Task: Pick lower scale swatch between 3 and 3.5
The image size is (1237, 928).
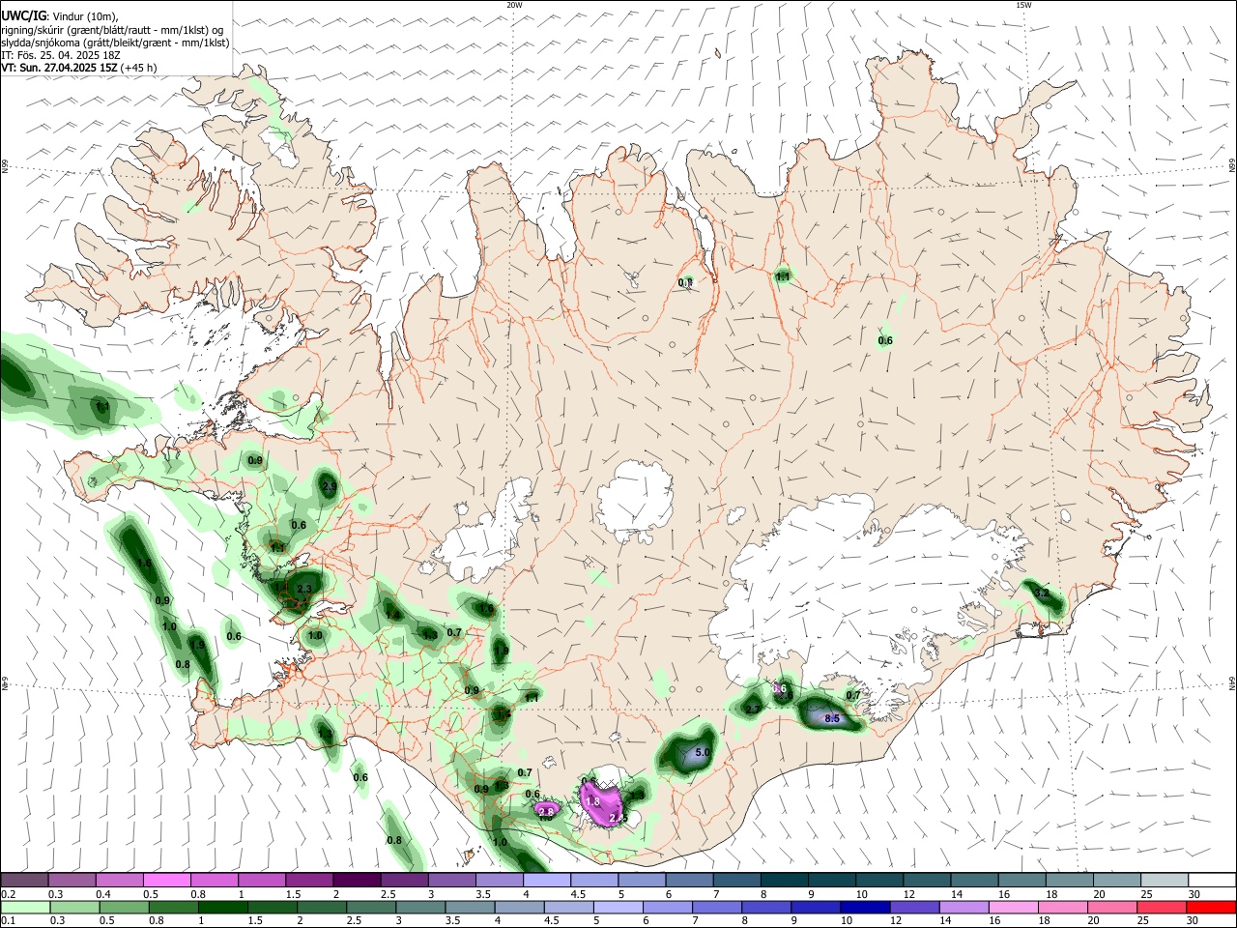Action: 421,907
